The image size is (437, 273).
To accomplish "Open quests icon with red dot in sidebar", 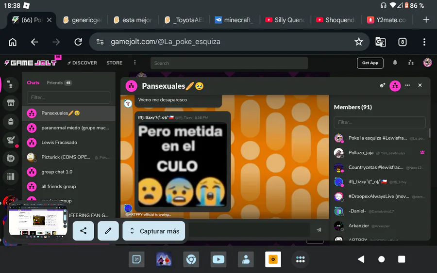I will (x=11, y=140).
